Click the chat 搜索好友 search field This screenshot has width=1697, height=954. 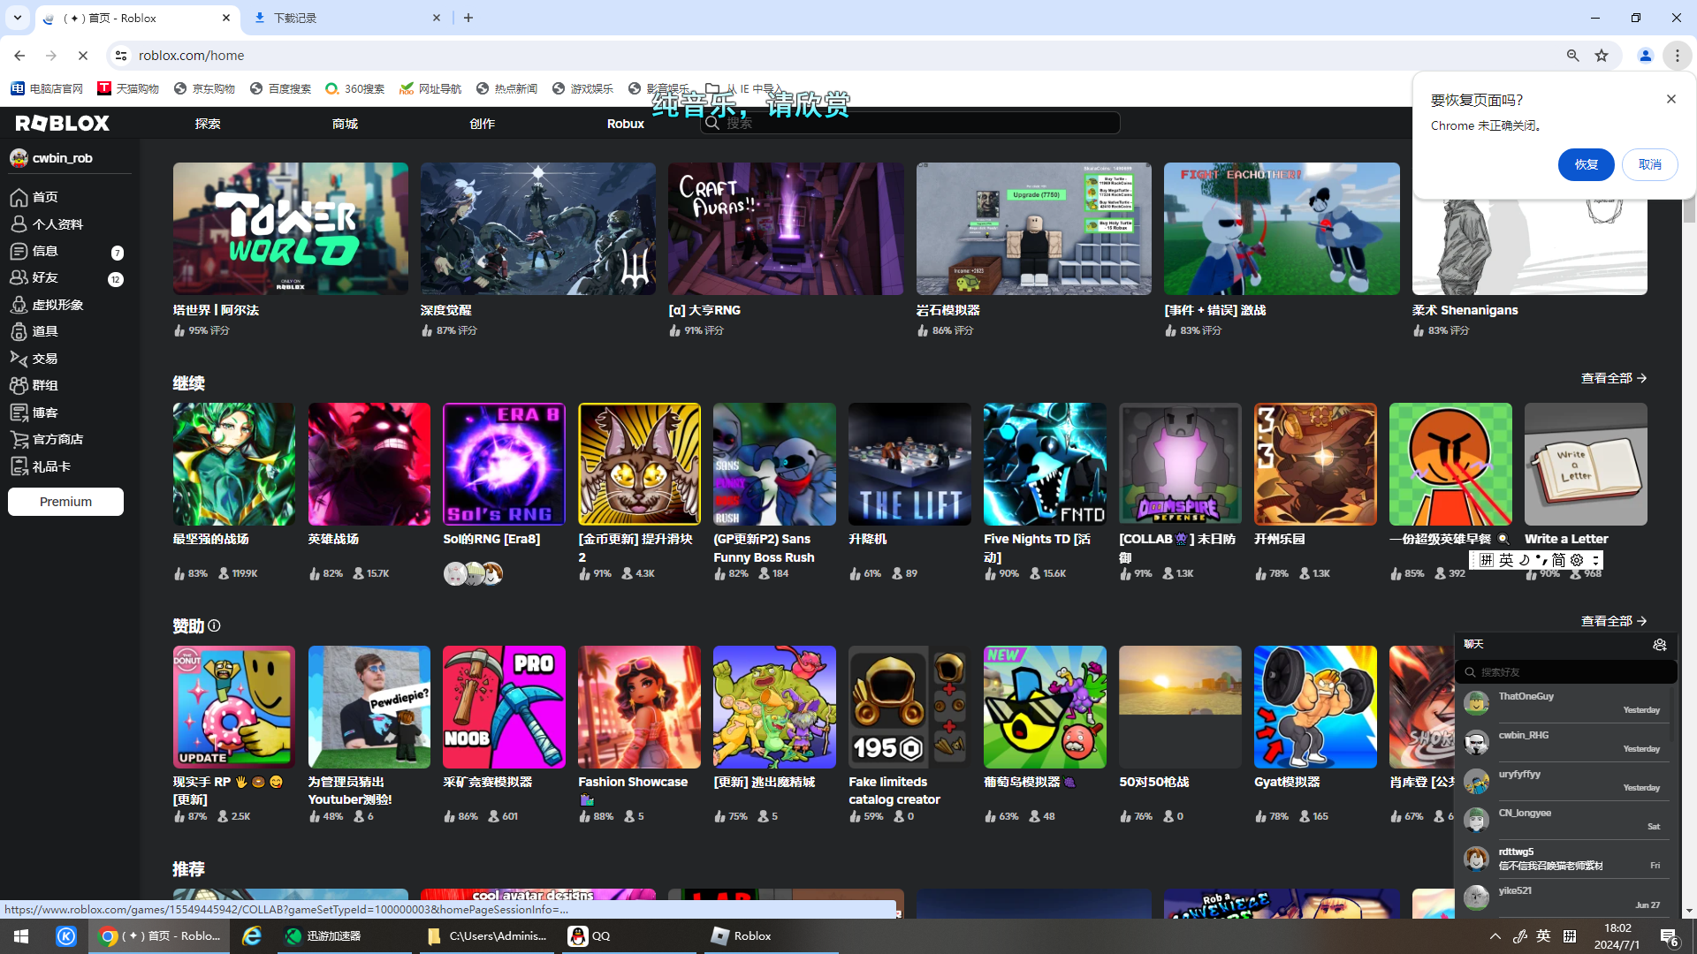point(1565,672)
